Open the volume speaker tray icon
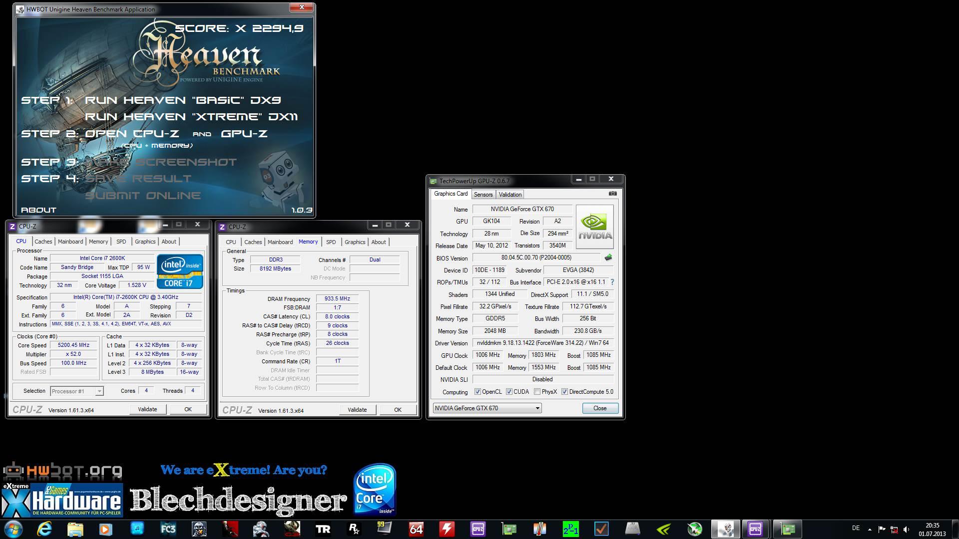Screen dimensions: 959x539 [906, 530]
